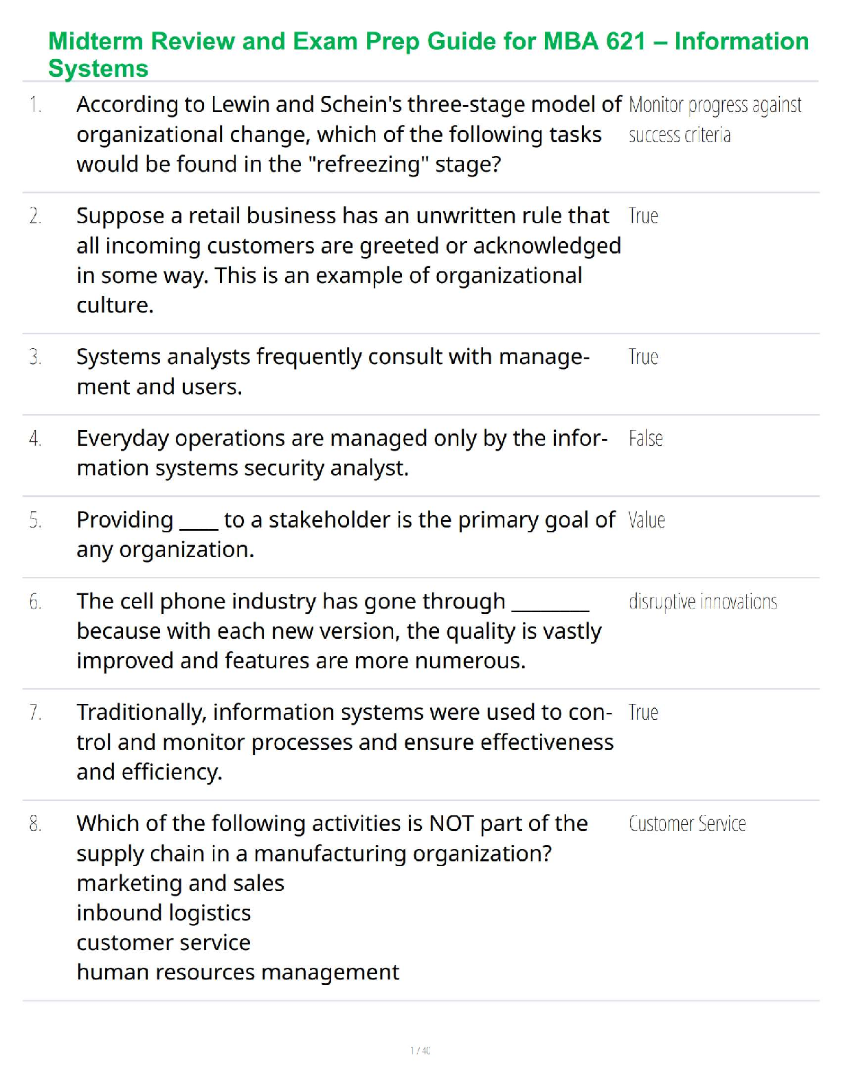Click the "disruptive innovations" answer

(703, 602)
